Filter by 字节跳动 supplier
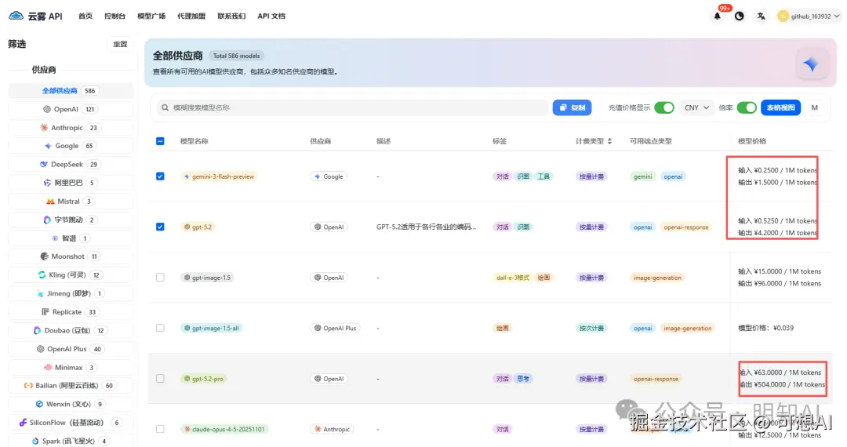This screenshot has width=847, height=447. click(71, 220)
